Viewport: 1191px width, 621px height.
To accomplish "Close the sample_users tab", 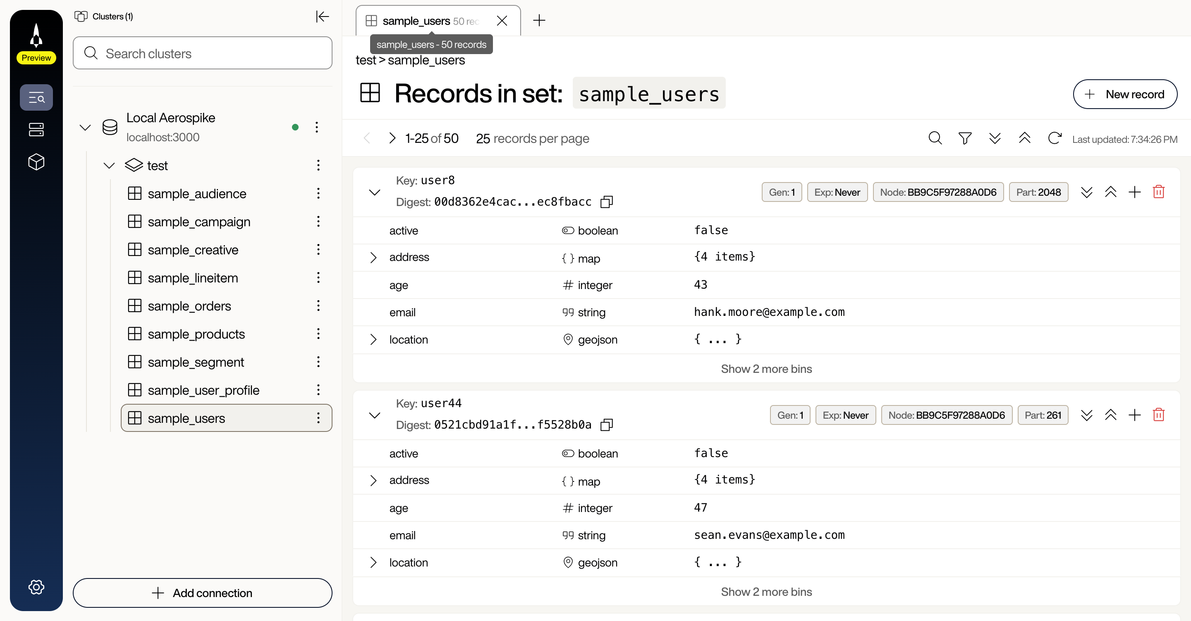I will coord(502,20).
